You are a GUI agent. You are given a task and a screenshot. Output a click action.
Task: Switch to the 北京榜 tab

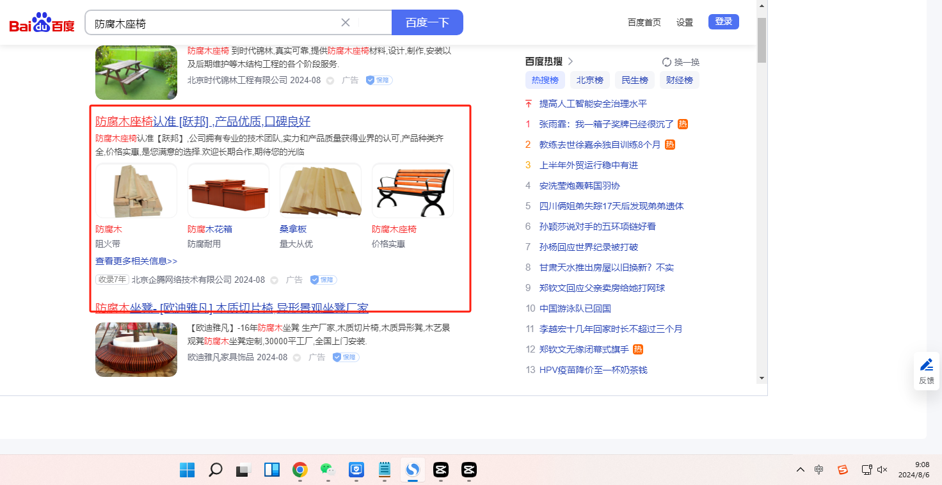pos(590,80)
